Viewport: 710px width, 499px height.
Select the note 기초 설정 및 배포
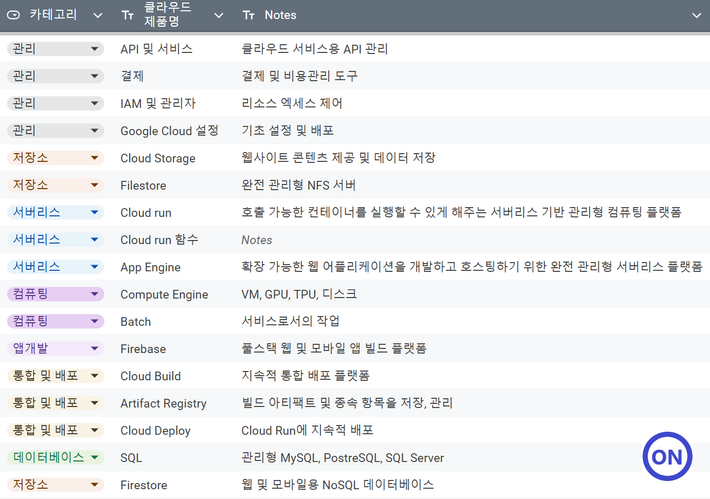point(288,131)
